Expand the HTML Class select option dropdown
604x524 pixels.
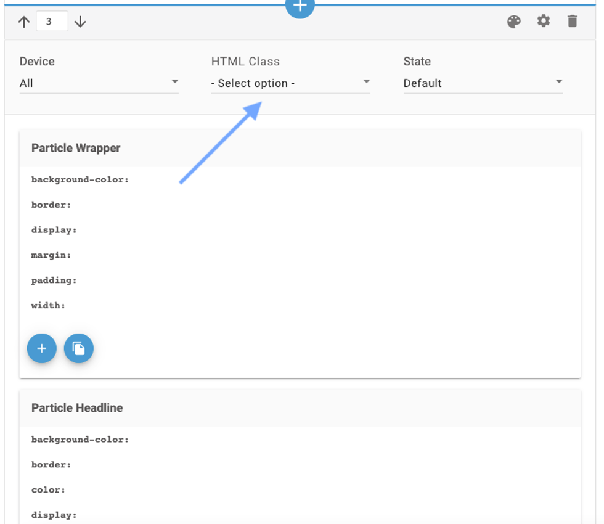(290, 83)
